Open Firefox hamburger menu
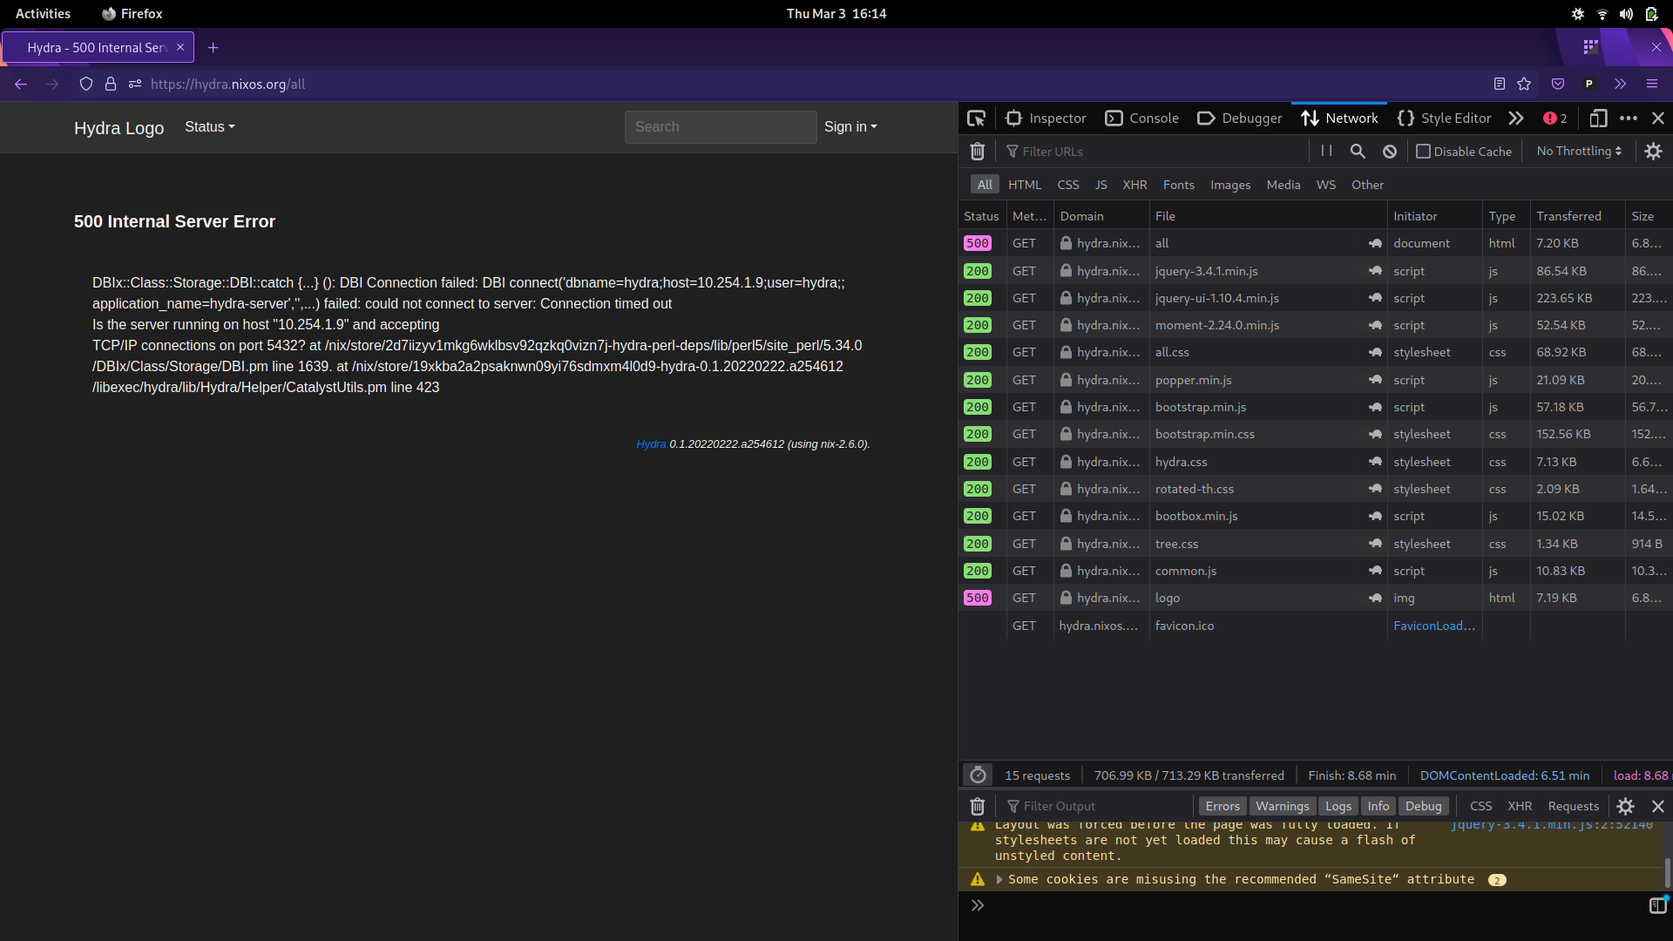Image resolution: width=1673 pixels, height=941 pixels. [1652, 85]
